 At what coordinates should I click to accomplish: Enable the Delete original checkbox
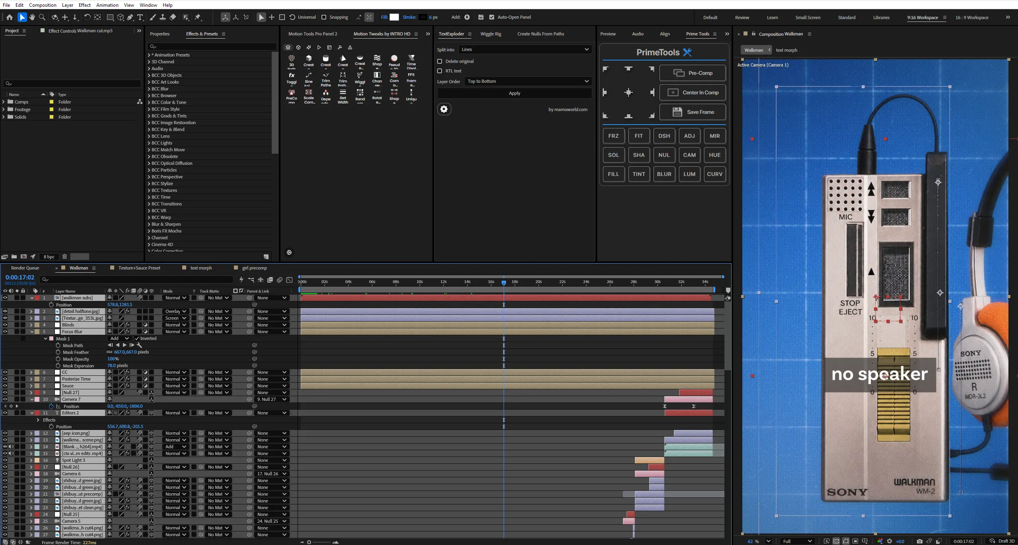(x=440, y=61)
